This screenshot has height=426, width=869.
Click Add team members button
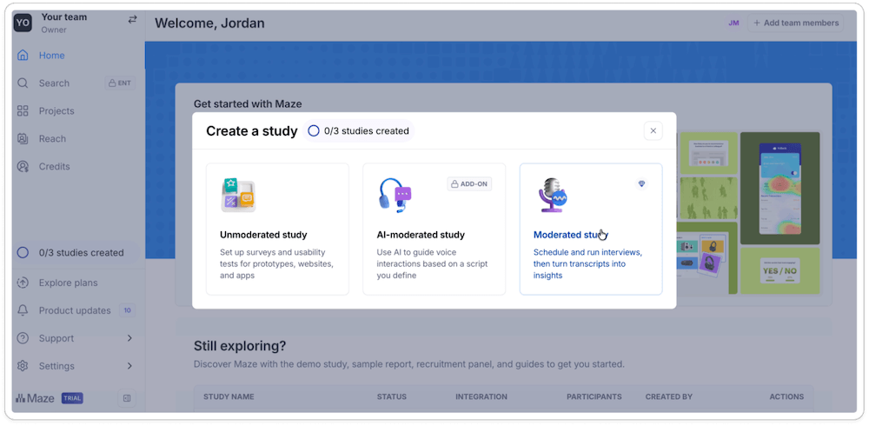pyautogui.click(x=795, y=23)
